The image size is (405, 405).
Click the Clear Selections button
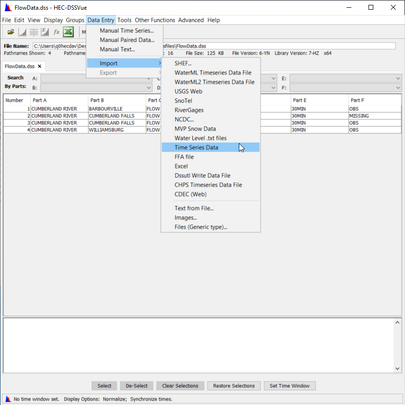pos(180,386)
